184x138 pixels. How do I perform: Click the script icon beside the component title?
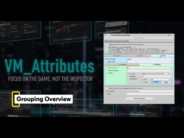[107, 35]
